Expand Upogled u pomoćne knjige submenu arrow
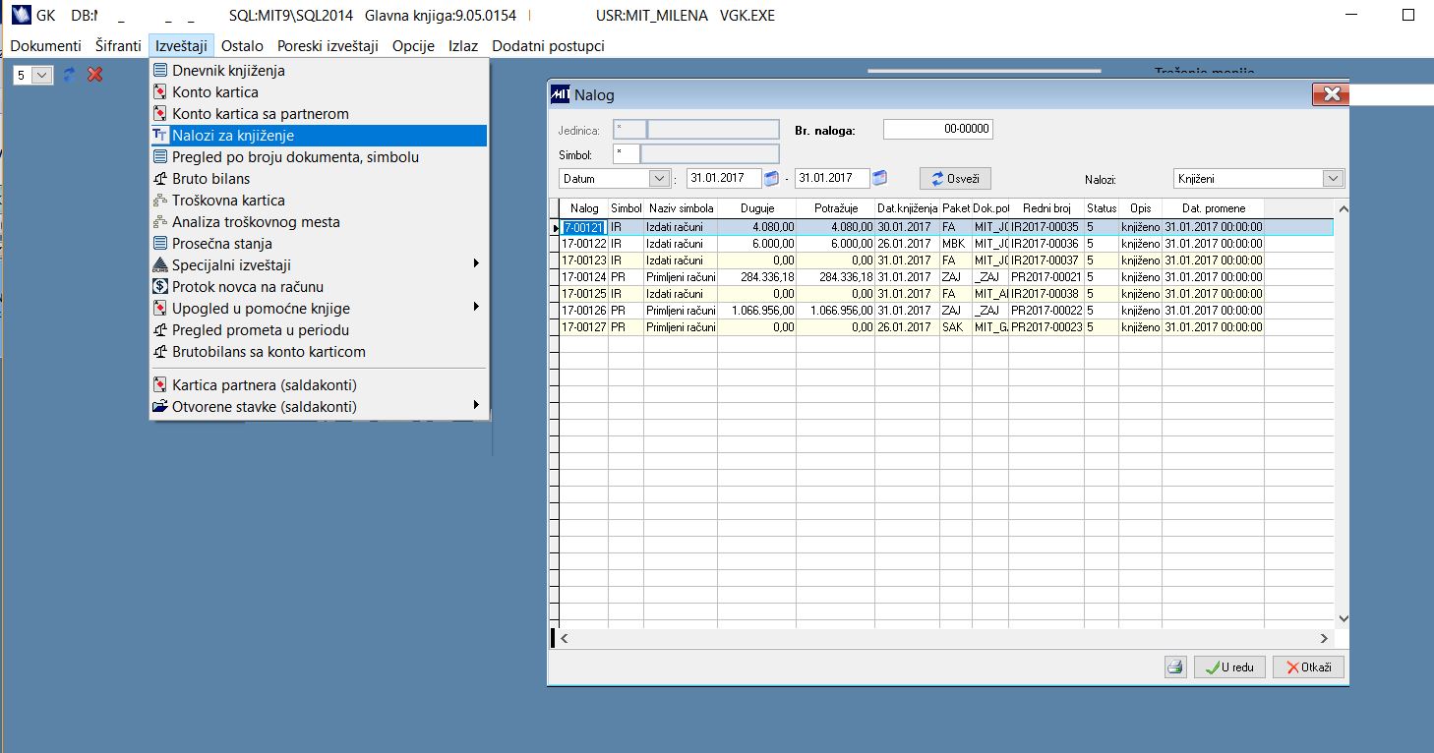Viewport: 1434px width, 753px height. point(476,308)
